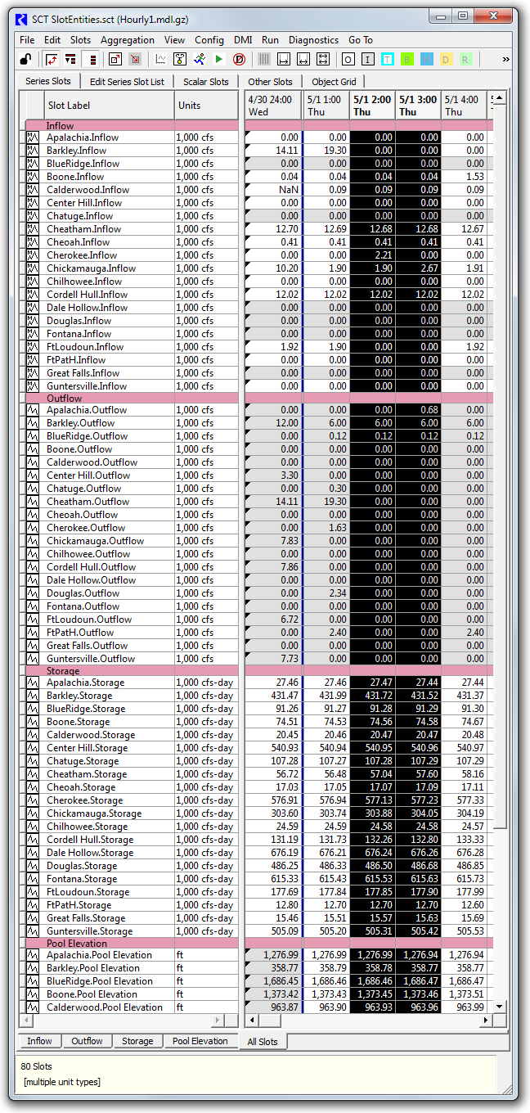The height and width of the screenshot is (1113, 530).
Task: Click plot icon beside Barkley.Outflow
Action: [34, 423]
